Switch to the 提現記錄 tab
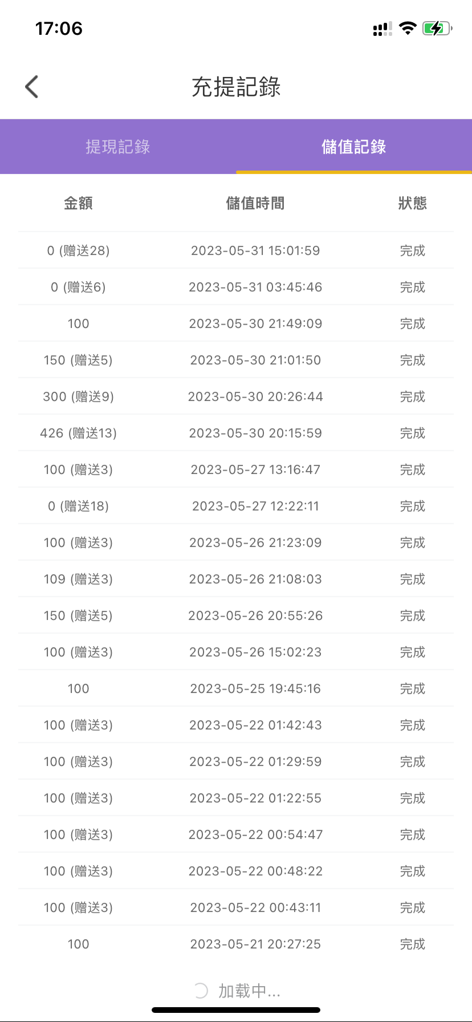 point(118,147)
